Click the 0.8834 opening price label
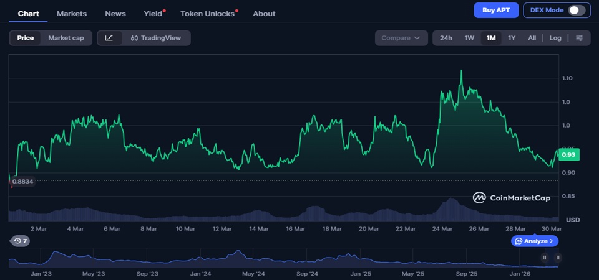The width and height of the screenshot is (599, 280). click(x=22, y=182)
